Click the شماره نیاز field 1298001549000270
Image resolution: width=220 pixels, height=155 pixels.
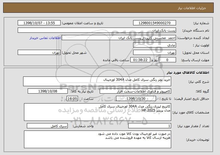tap(155, 23)
